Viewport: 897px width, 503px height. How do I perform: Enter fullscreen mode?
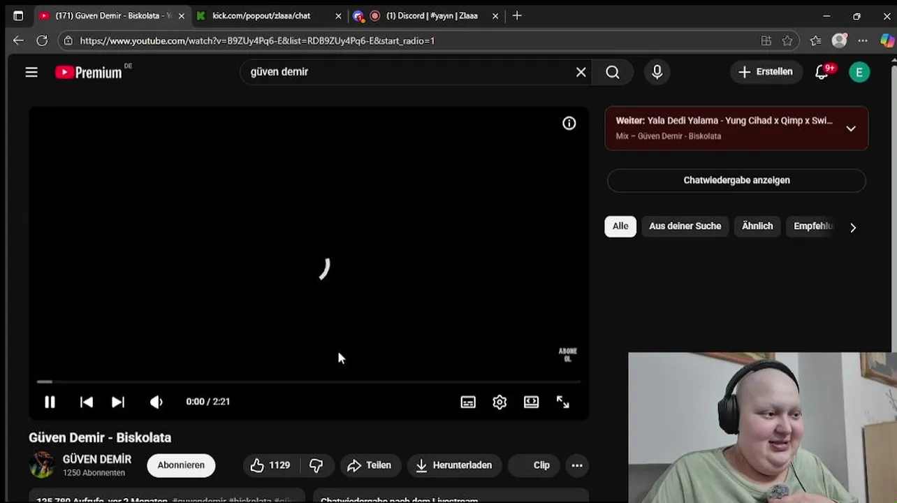563,402
